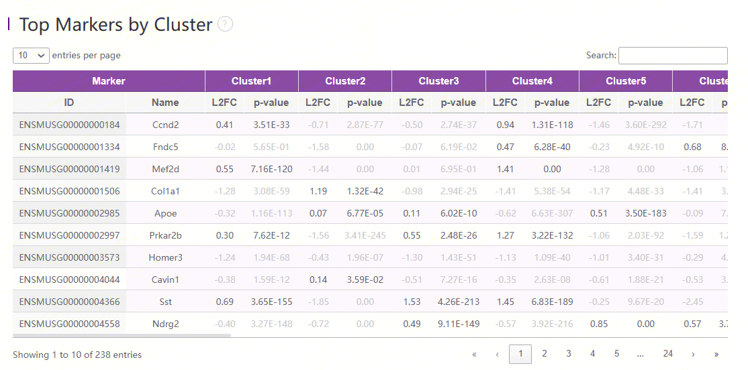
Task: Open the entries per page dropdown
Action: tap(31, 55)
